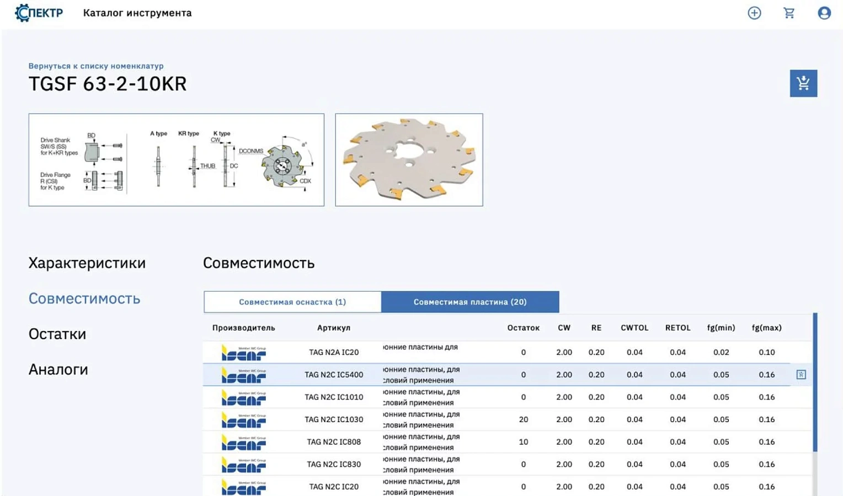The width and height of the screenshot is (843, 496).
Task: Select article TAG N2C IC5400
Action: (x=334, y=375)
